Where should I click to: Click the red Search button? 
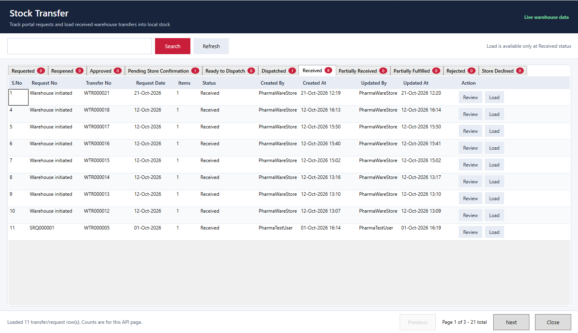tap(172, 46)
